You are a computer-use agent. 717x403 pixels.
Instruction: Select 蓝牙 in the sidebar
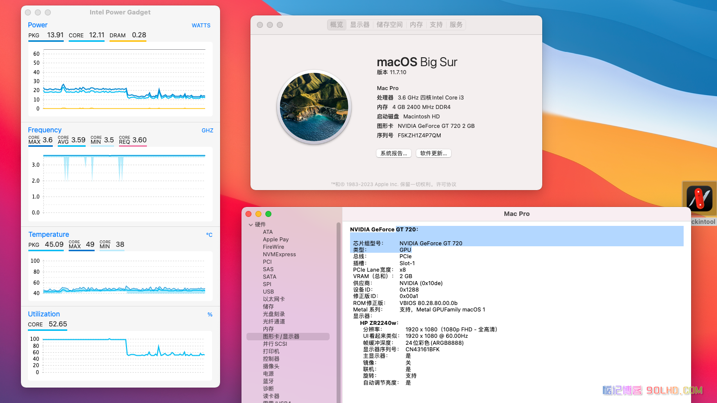point(268,381)
